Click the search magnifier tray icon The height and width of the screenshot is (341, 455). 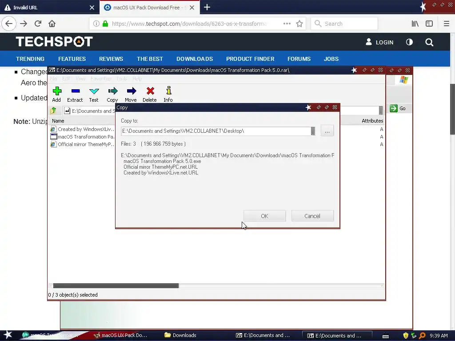[422, 336]
